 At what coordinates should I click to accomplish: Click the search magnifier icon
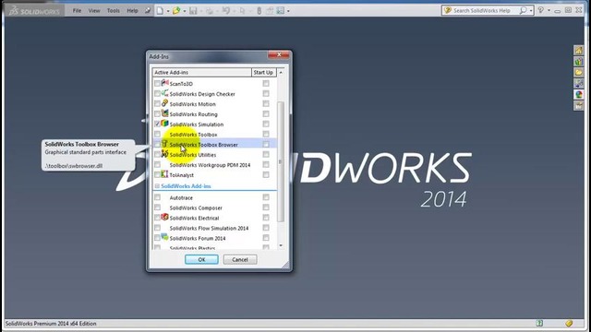click(x=524, y=10)
